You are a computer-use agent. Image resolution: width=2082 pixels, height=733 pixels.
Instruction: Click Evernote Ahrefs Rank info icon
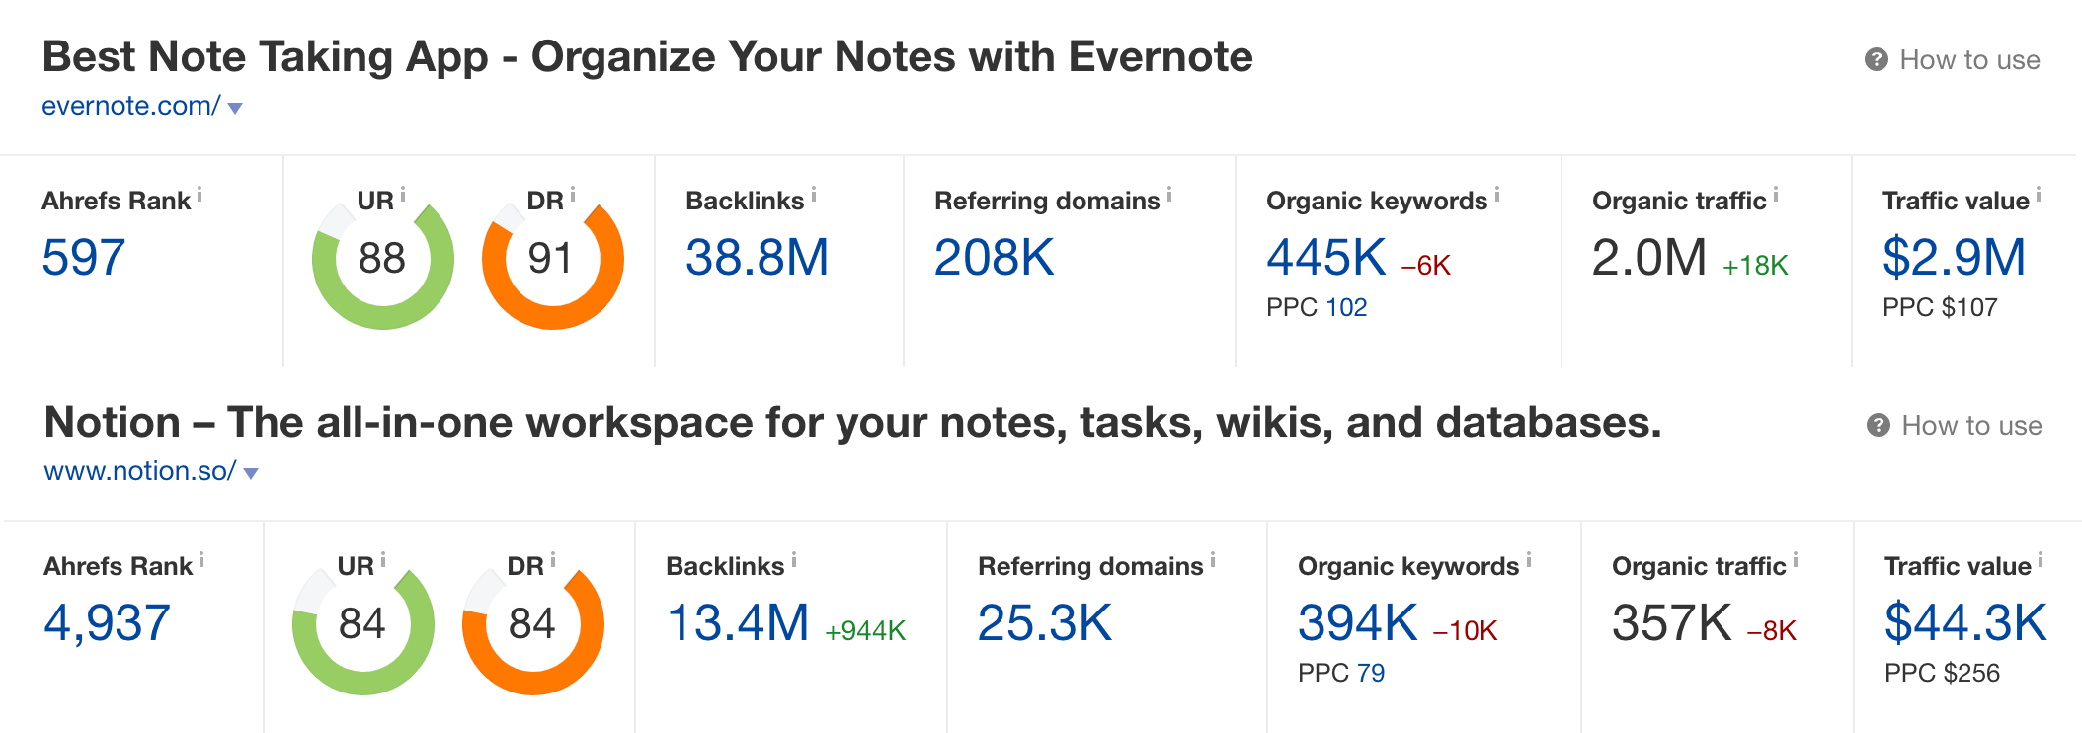pos(200,195)
